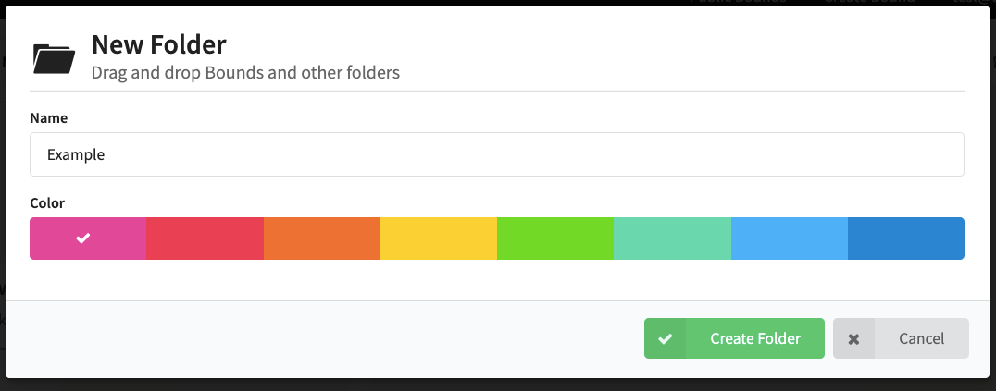This screenshot has height=391, width=996.
Task: Click the checkmark icon on Create Folder button
Action: [x=665, y=338]
